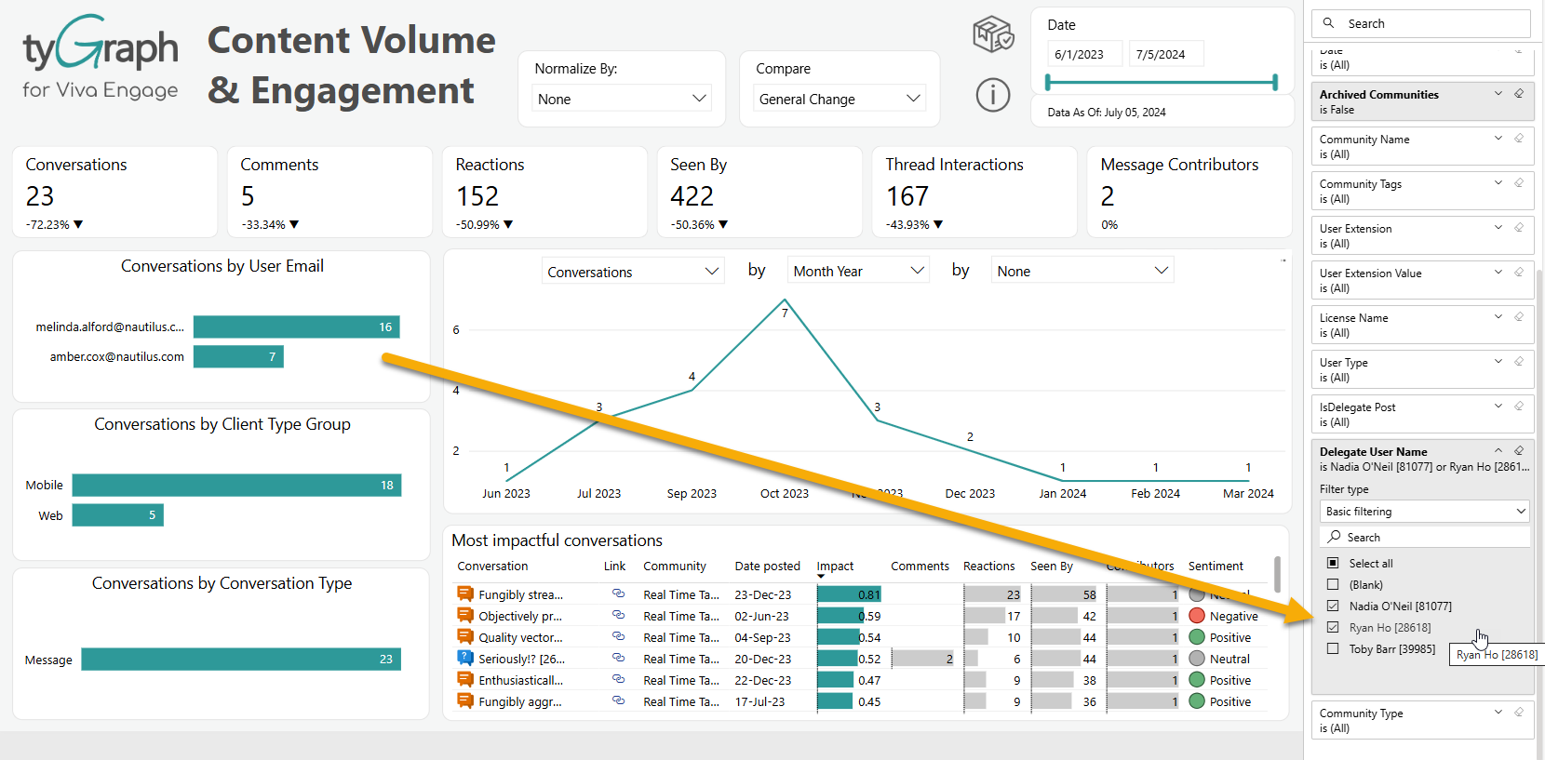This screenshot has height=760, width=1545.
Task: Click the info circle icon
Action: click(992, 95)
